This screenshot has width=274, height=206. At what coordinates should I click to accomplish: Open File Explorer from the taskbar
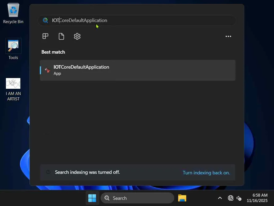tap(182, 198)
